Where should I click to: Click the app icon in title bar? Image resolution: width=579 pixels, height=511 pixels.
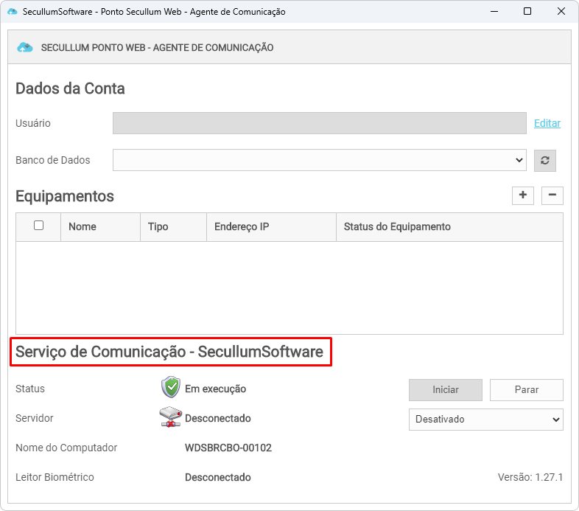12,12
